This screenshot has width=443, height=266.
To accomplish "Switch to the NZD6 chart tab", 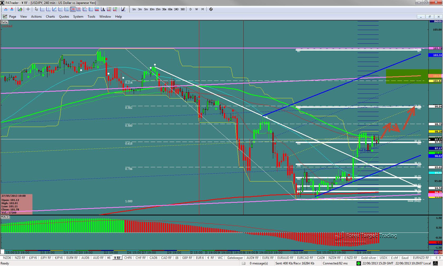I will tap(7, 258).
